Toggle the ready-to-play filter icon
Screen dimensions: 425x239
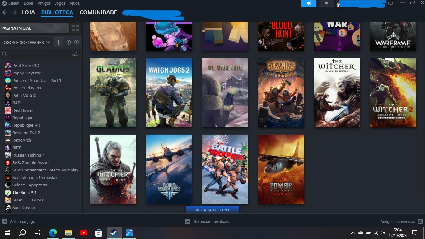(x=77, y=42)
